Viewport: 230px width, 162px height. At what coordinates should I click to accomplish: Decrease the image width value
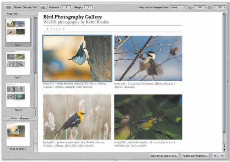coord(194,7)
